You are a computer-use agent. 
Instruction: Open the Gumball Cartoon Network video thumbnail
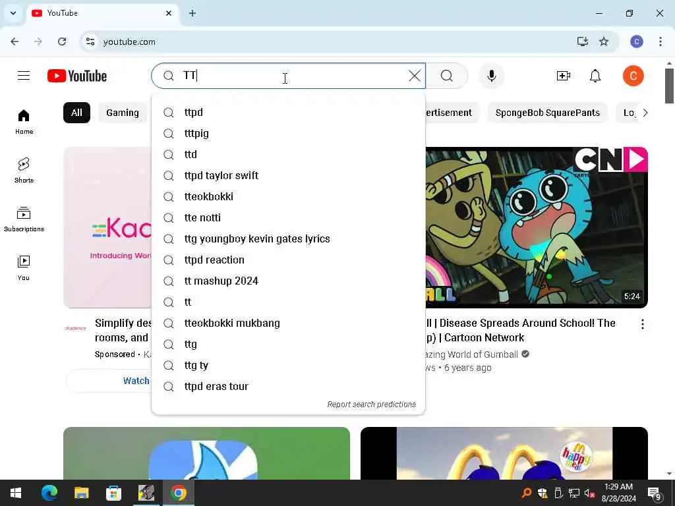click(x=537, y=227)
